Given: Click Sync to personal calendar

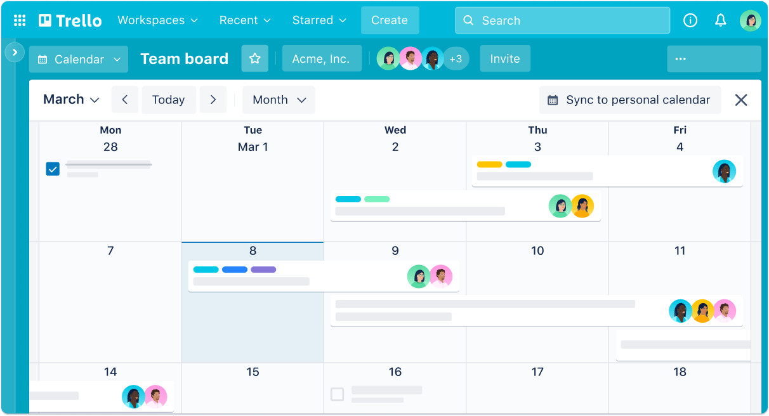Looking at the screenshot, I should (629, 100).
